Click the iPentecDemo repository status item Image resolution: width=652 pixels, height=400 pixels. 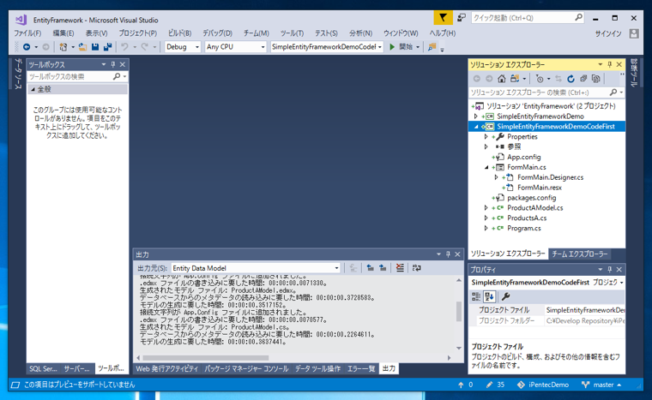(x=543, y=385)
